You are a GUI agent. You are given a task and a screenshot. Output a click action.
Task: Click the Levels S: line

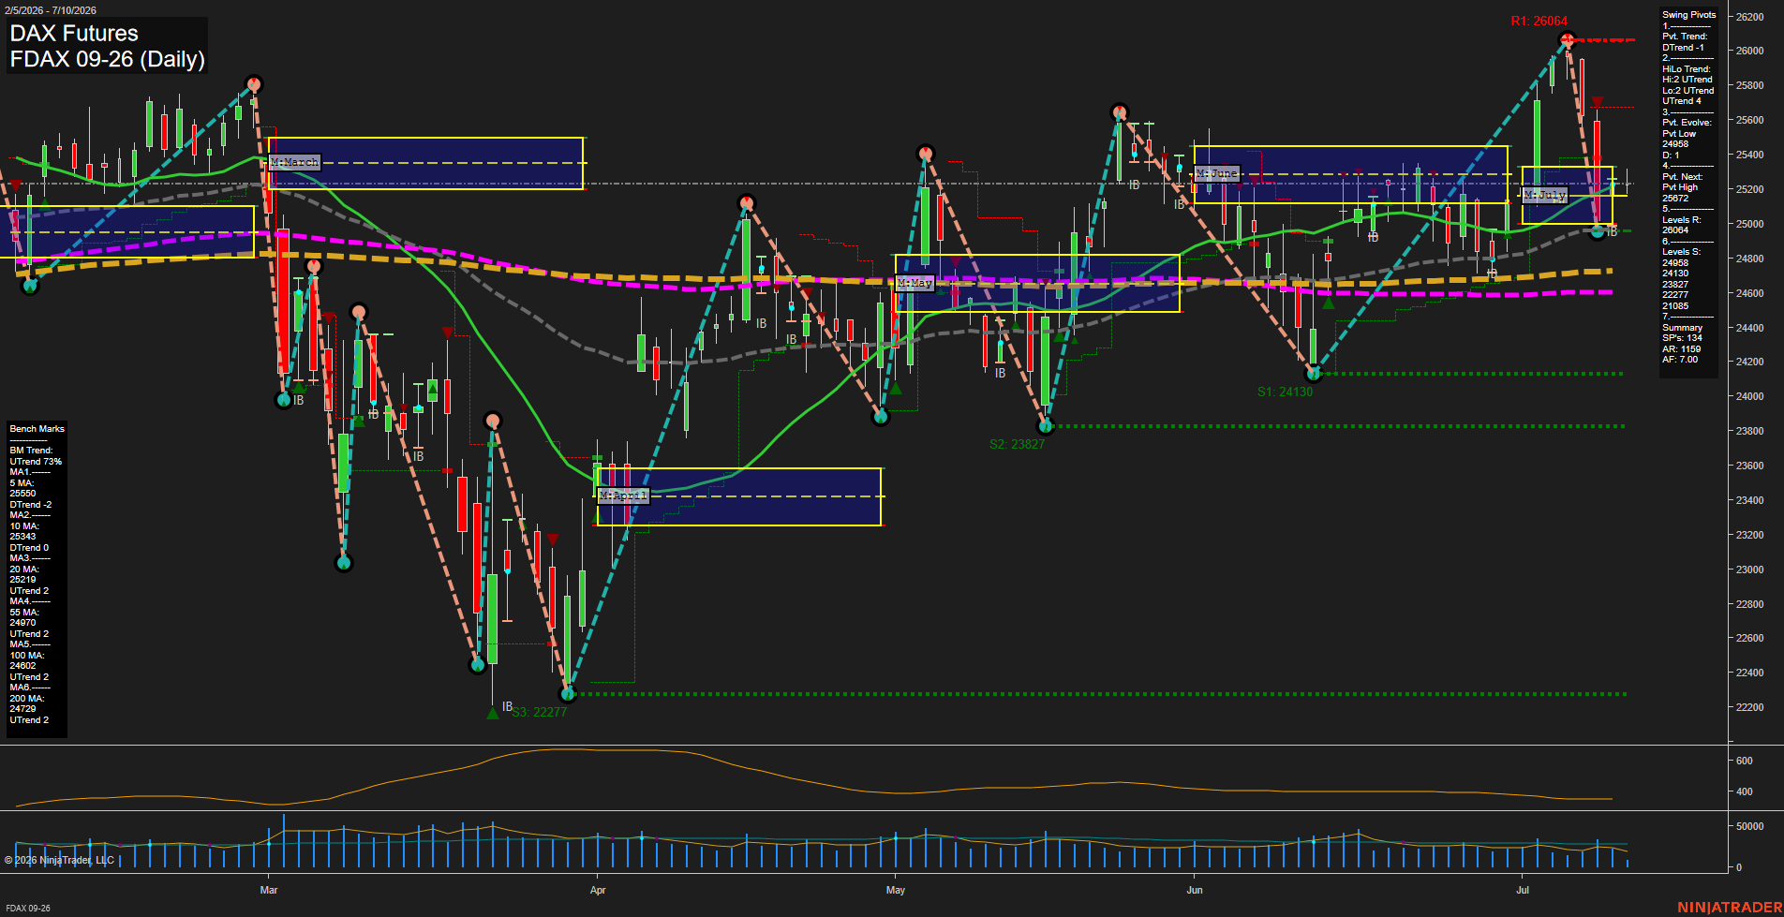1682,252
